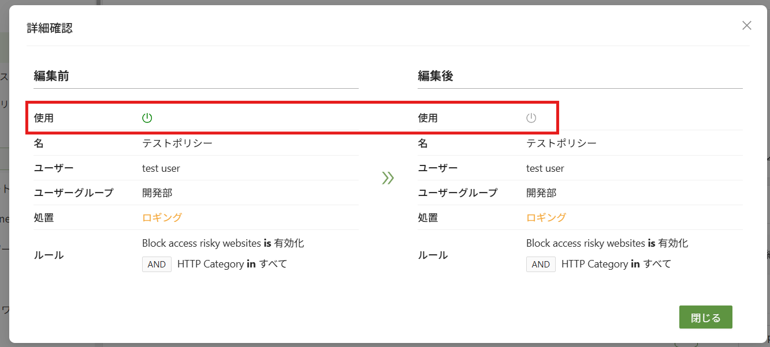The width and height of the screenshot is (770, 347).
Task: Close the 詳細確認 dialog with the X
Action: (x=747, y=25)
